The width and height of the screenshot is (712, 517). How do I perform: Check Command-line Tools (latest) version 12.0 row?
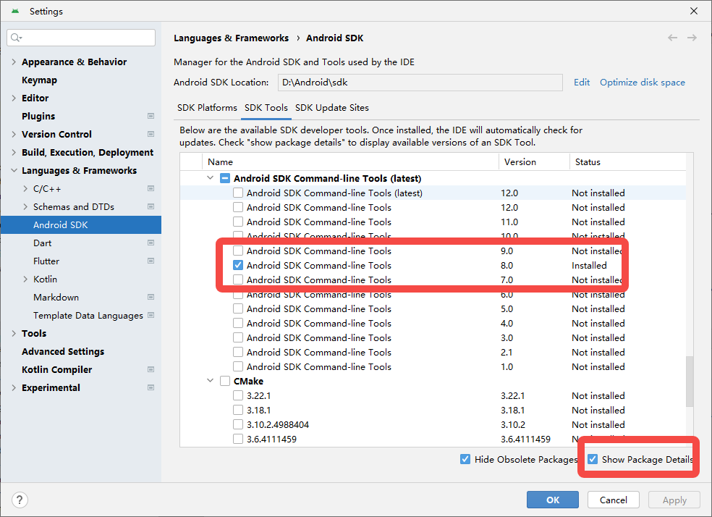pyautogui.click(x=238, y=193)
